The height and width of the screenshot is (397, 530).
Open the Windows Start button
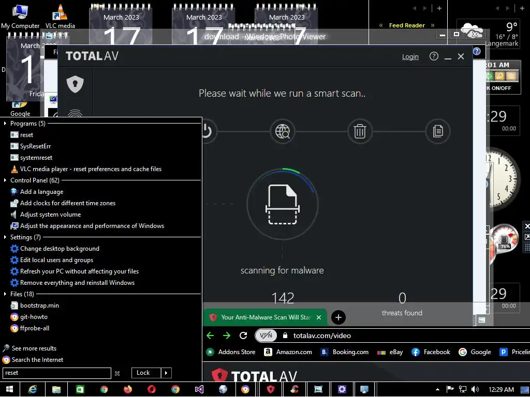click(x=9, y=390)
